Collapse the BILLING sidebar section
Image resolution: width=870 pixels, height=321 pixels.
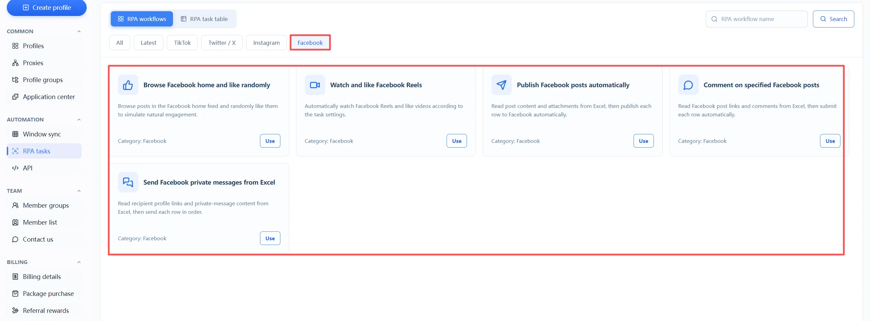pos(79,262)
